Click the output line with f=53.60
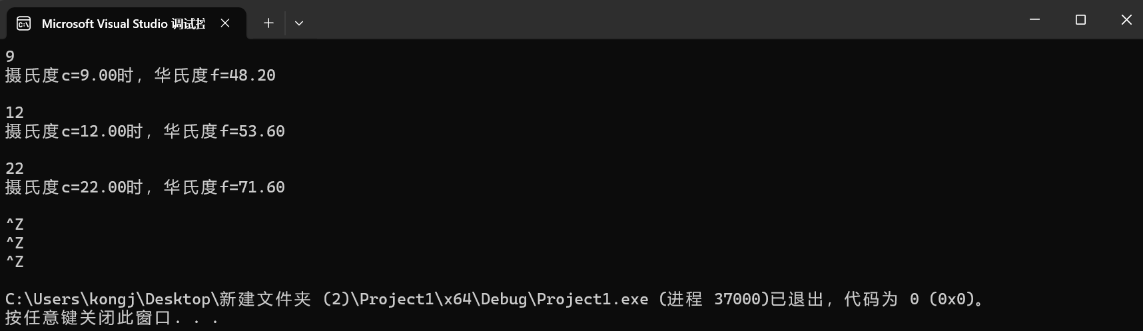 tap(145, 131)
